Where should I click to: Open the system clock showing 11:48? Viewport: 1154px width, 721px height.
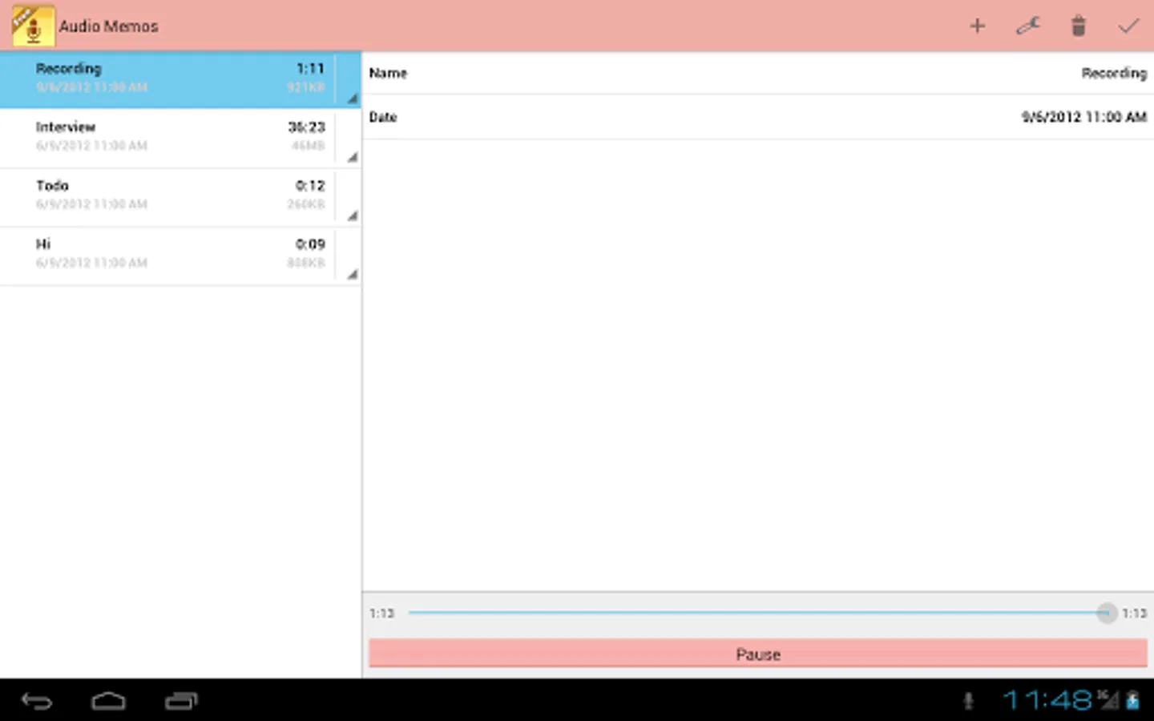[x=1047, y=701]
